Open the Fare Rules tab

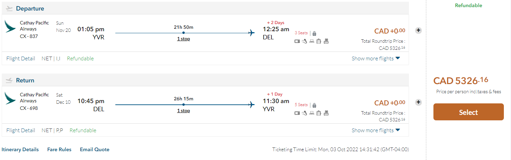[x=59, y=149]
